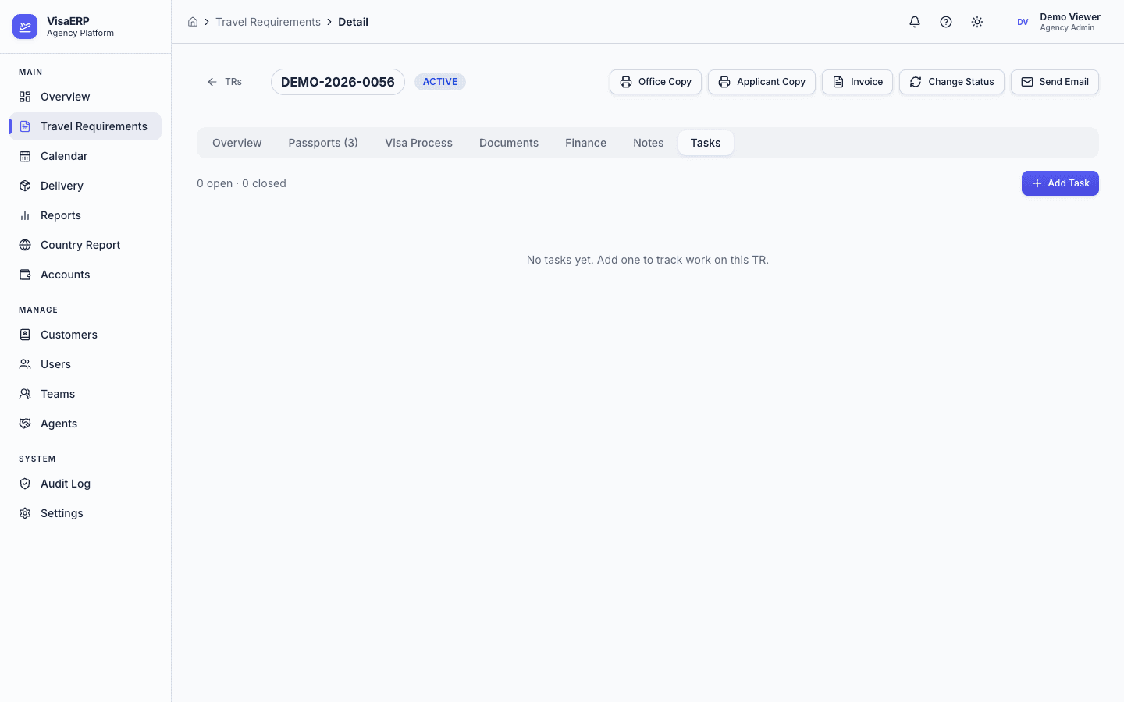Navigate to Country Report in sidebar

[80, 245]
